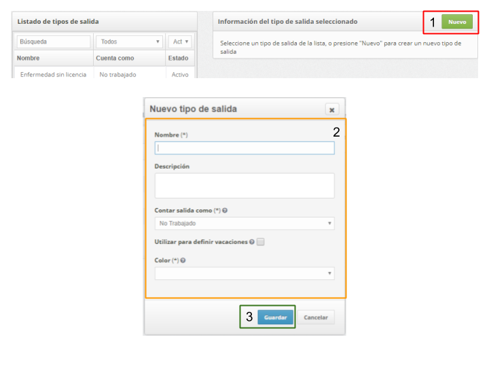Image resolution: width=489 pixels, height=367 pixels.
Task: Open the Act status filter dropdown
Action: pyautogui.click(x=180, y=41)
